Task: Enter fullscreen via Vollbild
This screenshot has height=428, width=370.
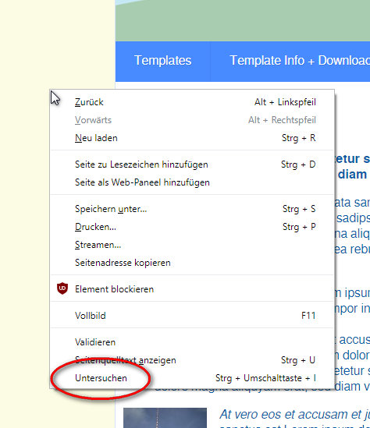Action: (192, 316)
